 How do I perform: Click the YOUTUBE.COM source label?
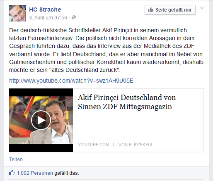(x=93, y=145)
